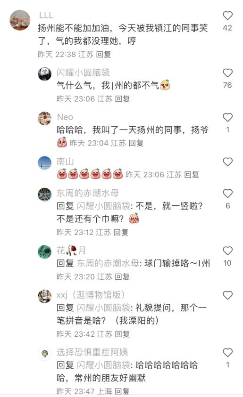This screenshot has height=397, width=243.
Task: Tap the heart on Neo's comment
Action: [x=227, y=117]
